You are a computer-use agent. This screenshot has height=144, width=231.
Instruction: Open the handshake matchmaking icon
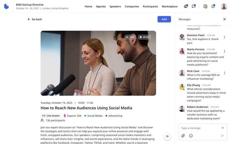186,6
